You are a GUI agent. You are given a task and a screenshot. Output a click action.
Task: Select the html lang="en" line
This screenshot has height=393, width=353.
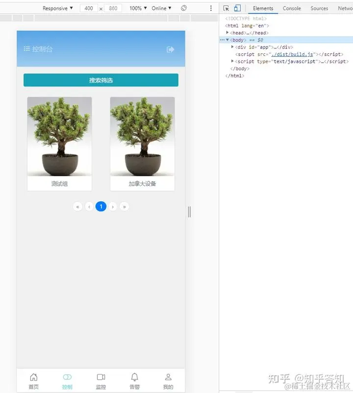(247, 25)
